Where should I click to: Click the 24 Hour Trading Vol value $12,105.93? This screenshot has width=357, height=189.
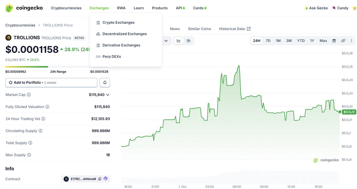pyautogui.click(x=101, y=119)
